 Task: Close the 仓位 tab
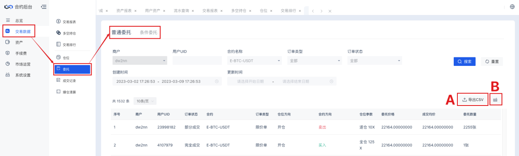[x=271, y=11]
